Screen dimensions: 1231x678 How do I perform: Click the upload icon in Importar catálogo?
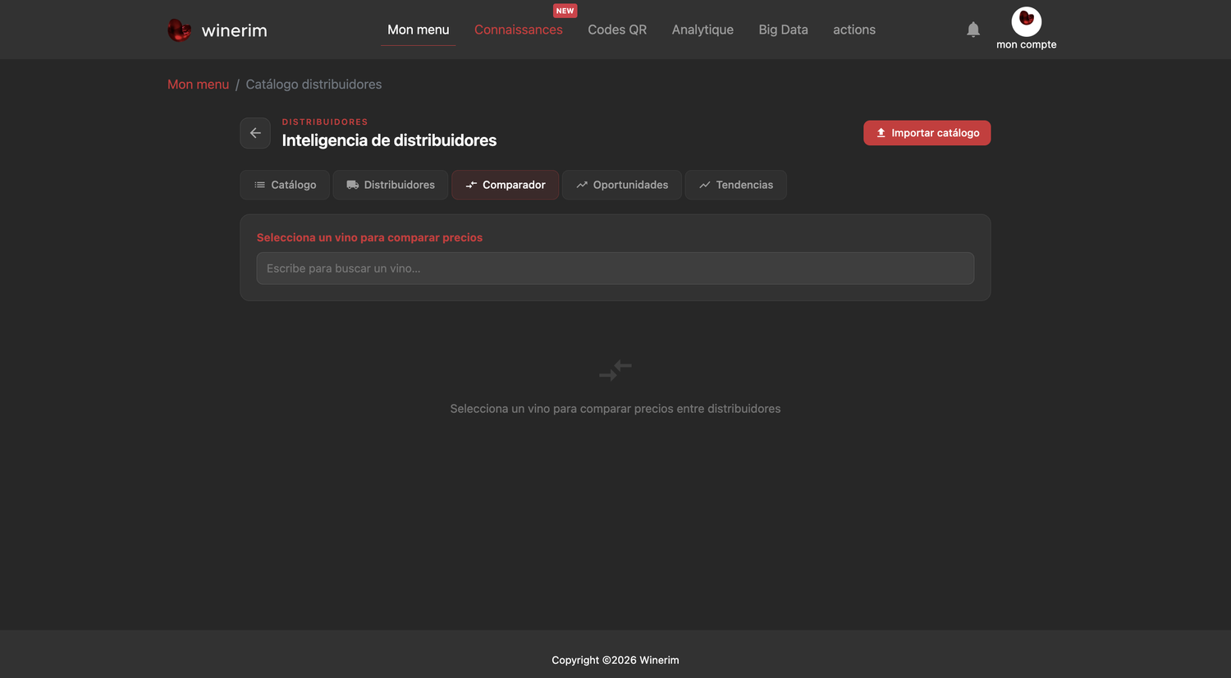[881, 133]
